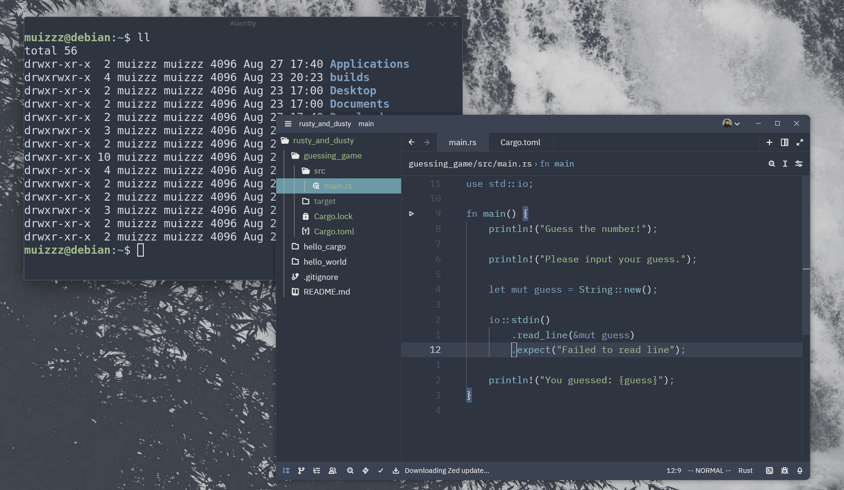Open the collaboration panel icon

click(x=332, y=471)
